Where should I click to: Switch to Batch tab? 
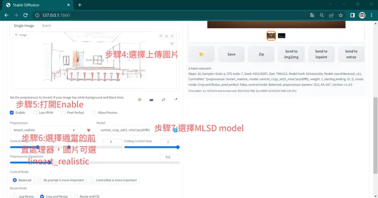46,26
